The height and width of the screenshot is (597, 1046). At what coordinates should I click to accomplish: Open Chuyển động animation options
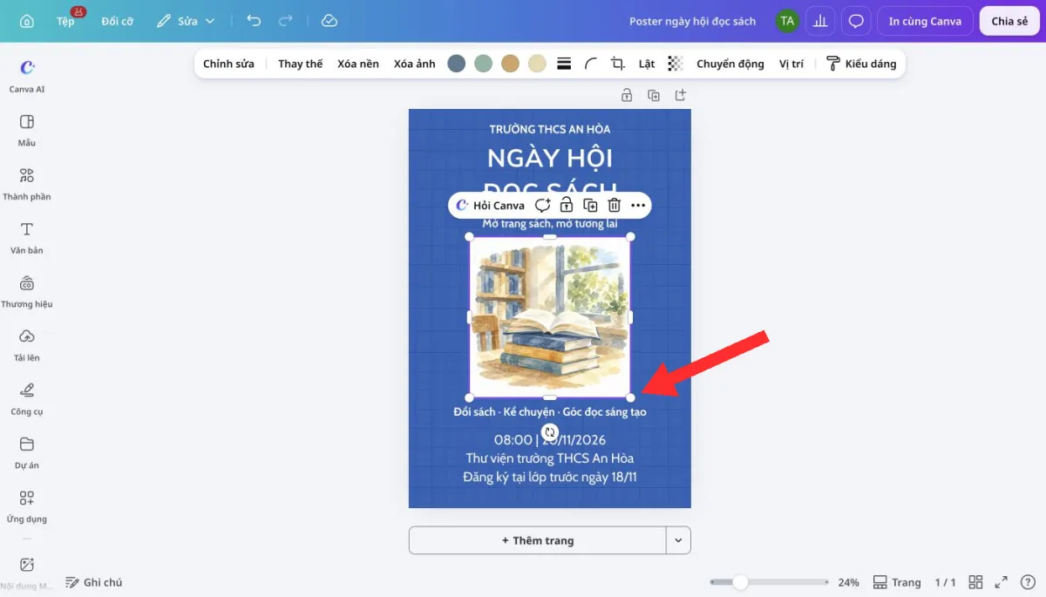pos(730,64)
